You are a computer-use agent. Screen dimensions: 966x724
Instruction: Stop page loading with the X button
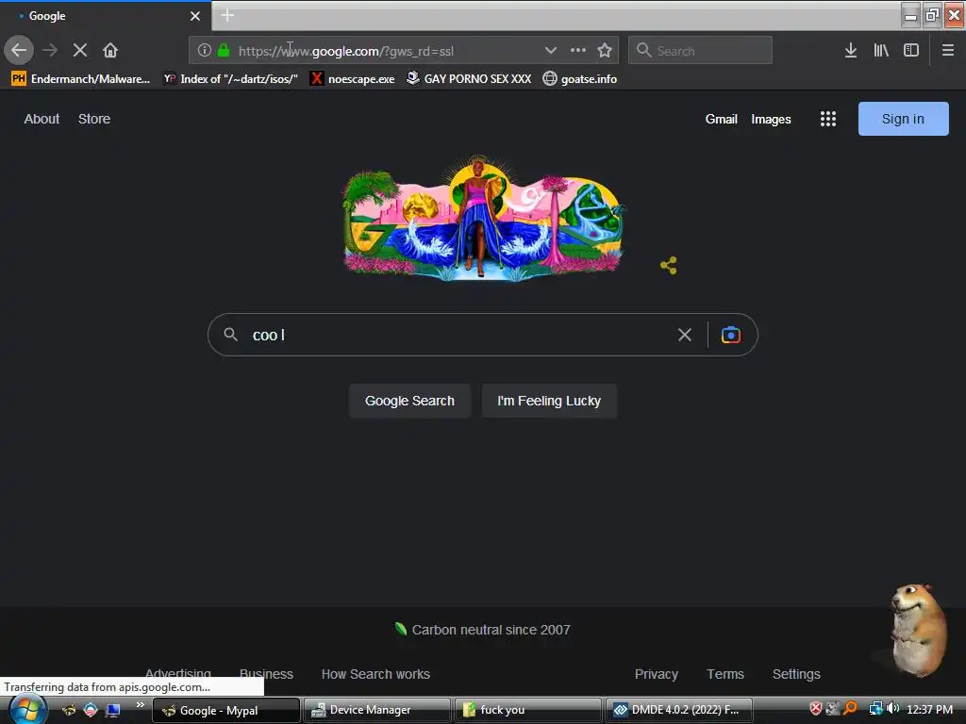pyautogui.click(x=80, y=50)
